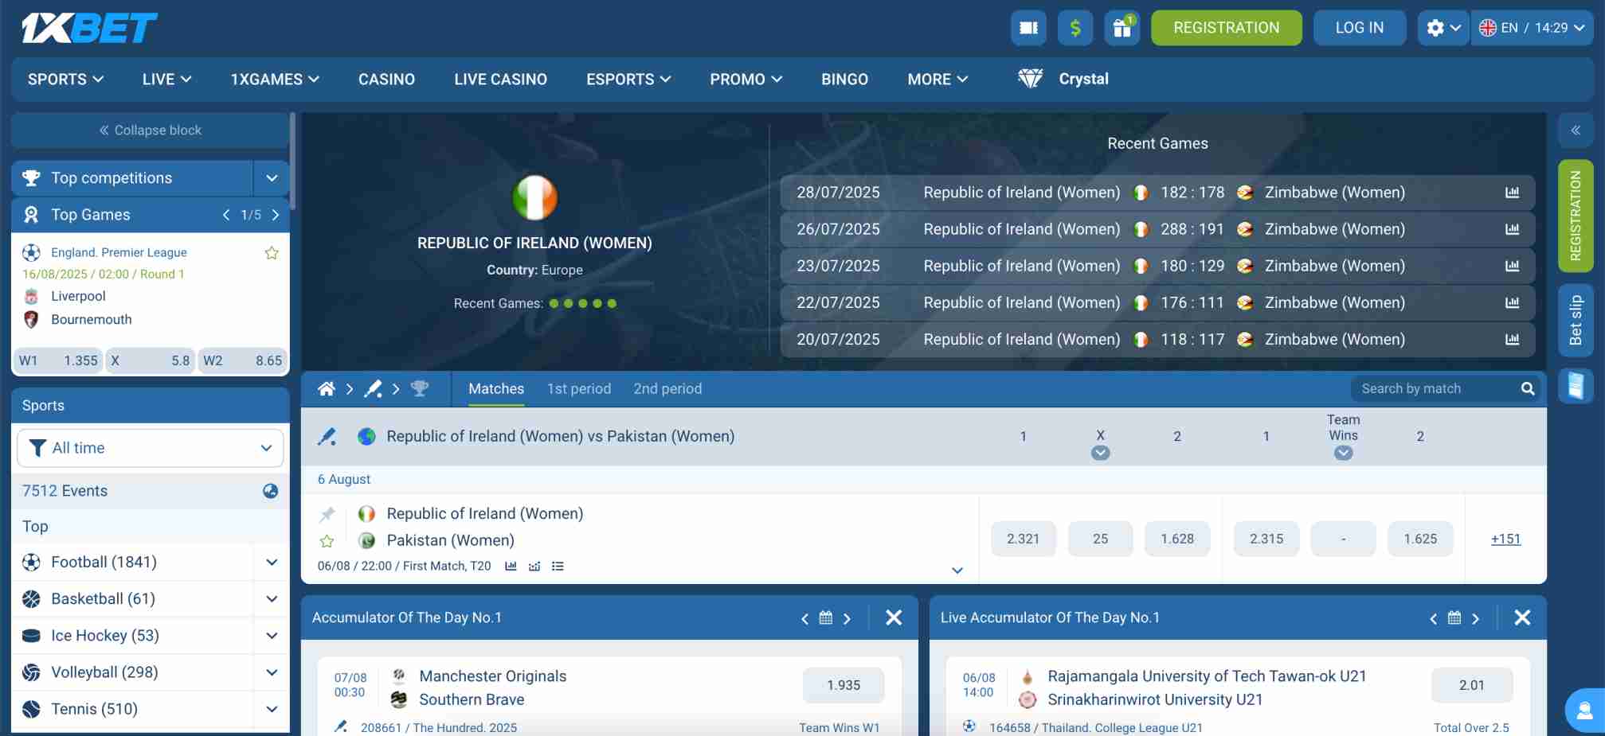Click the home breadcrumb icon
The image size is (1605, 736).
(327, 389)
